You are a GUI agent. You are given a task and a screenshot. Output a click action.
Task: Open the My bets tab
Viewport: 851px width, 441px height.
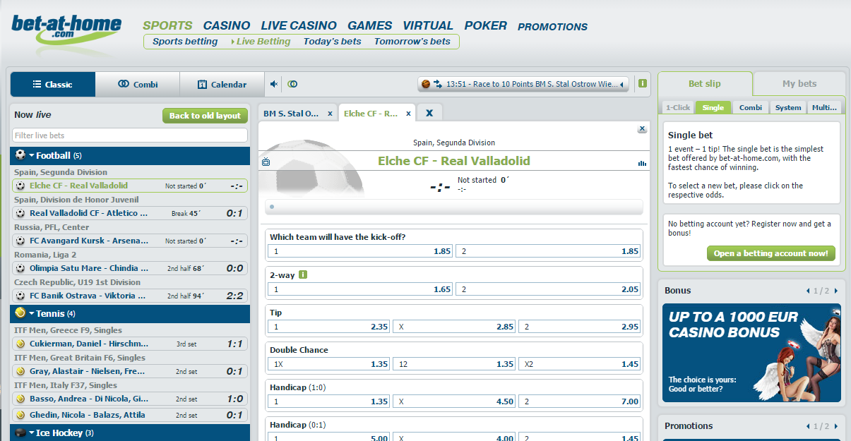799,83
